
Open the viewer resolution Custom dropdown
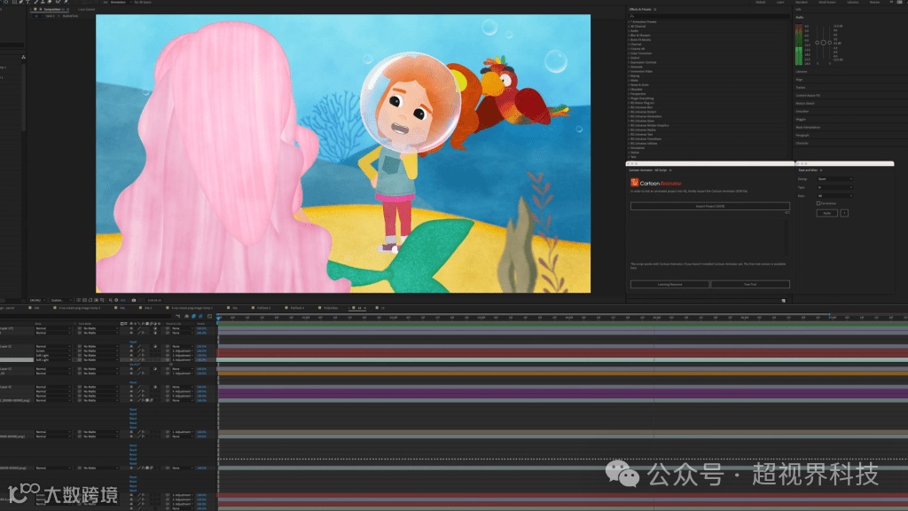click(61, 300)
